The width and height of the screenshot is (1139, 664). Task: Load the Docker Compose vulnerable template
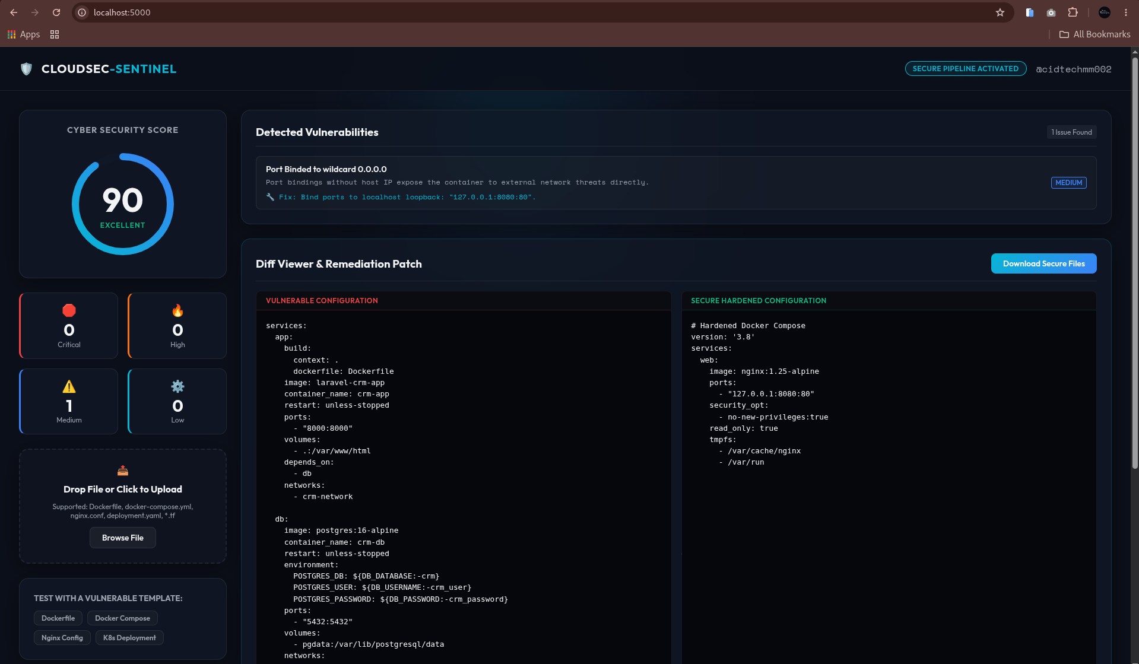(x=122, y=618)
